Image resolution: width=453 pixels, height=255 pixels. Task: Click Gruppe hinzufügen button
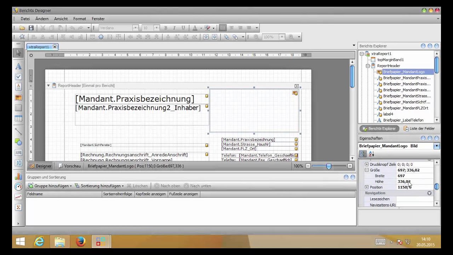click(x=50, y=186)
